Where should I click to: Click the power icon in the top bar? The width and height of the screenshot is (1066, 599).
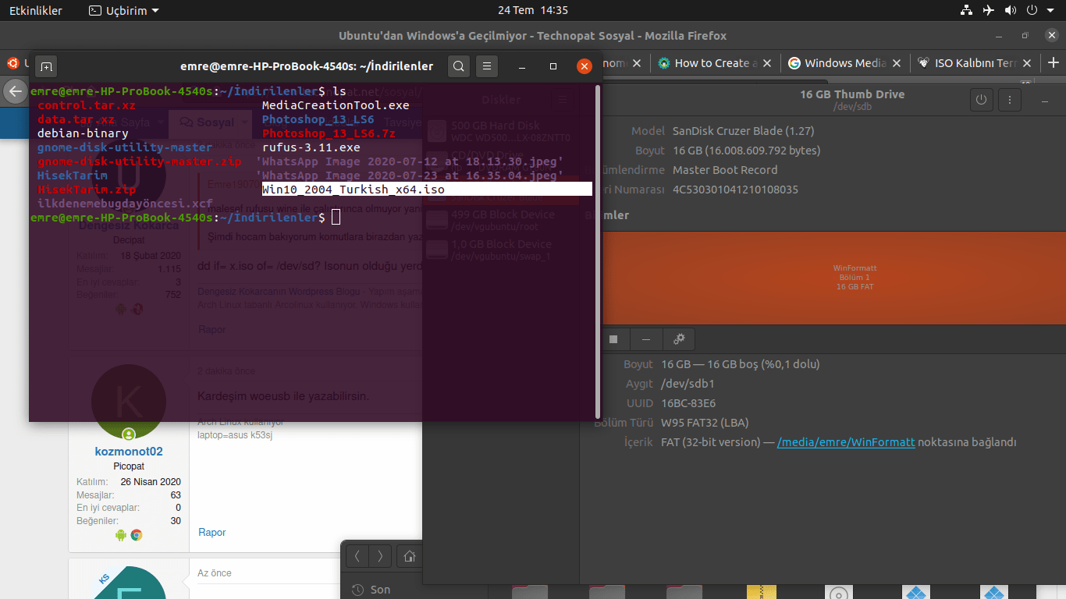pos(1032,10)
